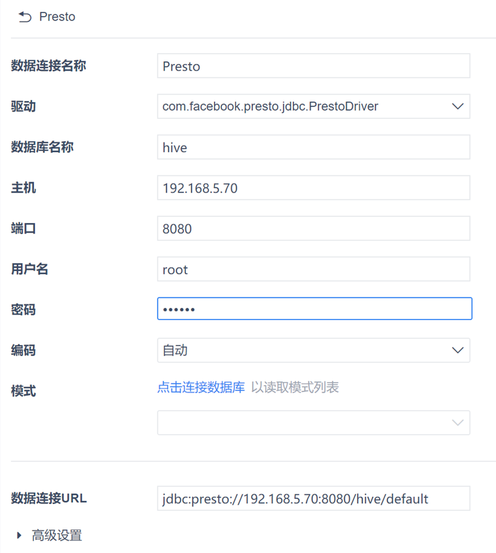Open the 驱动 dropdown chevron
This screenshot has height=553, width=496.
(x=458, y=107)
